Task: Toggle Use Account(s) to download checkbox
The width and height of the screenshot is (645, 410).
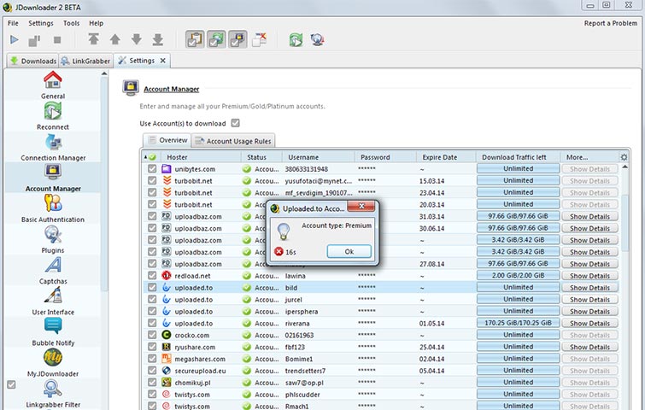Action: pyautogui.click(x=235, y=123)
